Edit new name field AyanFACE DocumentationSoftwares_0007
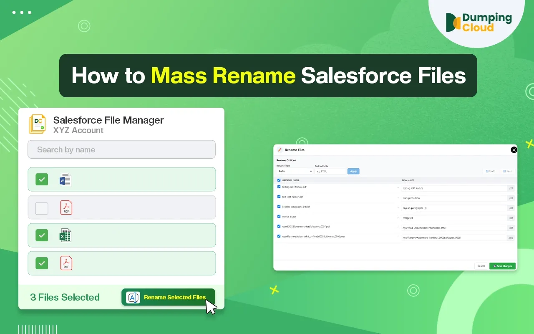Viewport: 534px width, 334px height. tap(454, 228)
